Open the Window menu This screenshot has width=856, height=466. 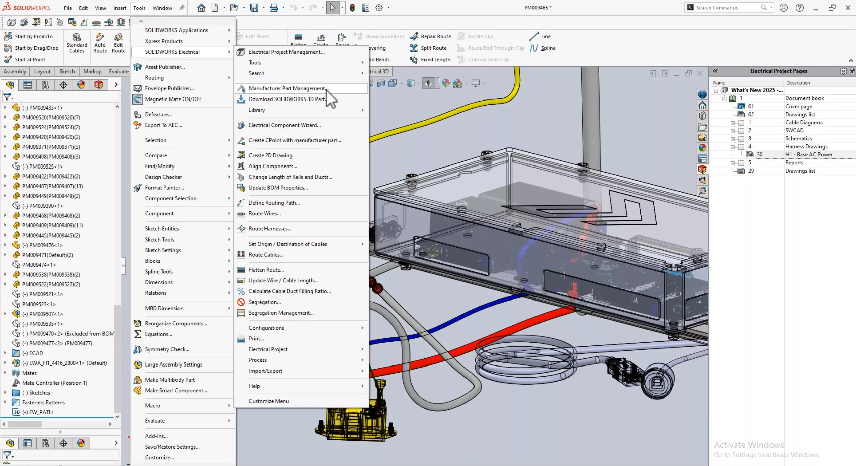pos(162,8)
